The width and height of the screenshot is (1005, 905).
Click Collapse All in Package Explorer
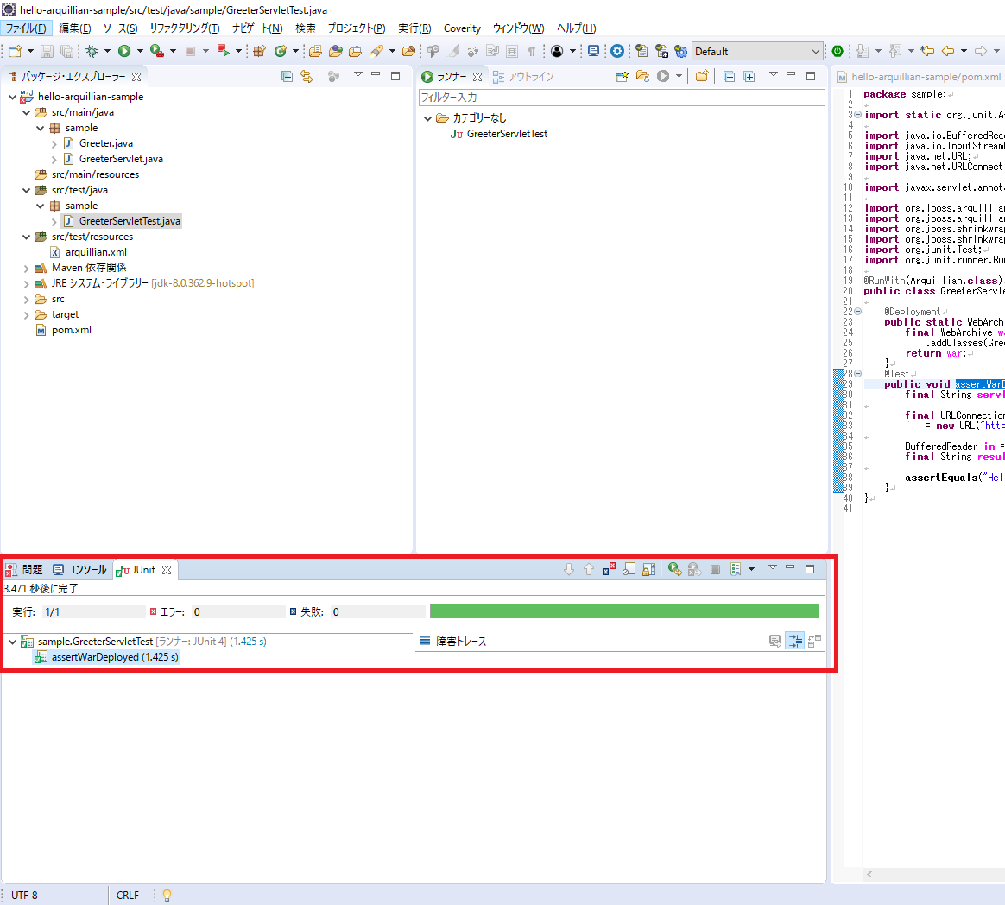tap(287, 77)
